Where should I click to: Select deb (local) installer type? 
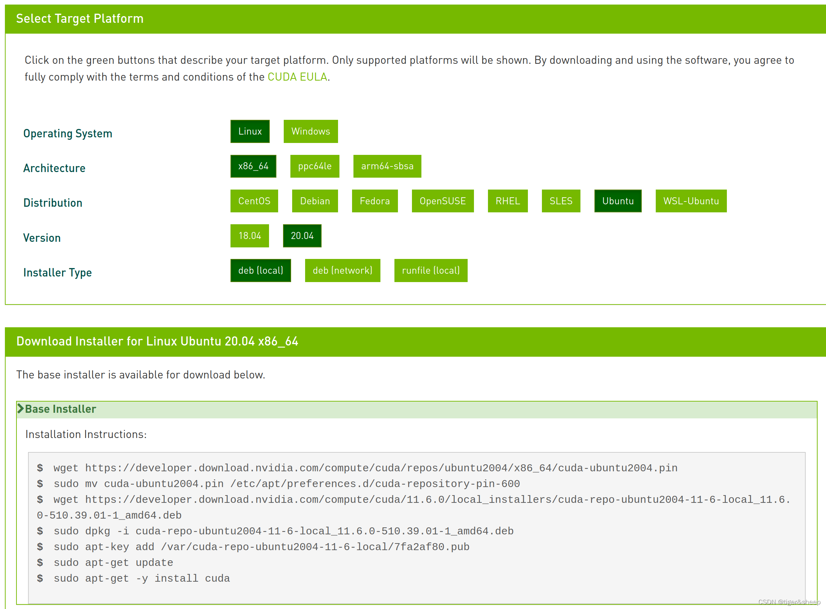coord(261,271)
